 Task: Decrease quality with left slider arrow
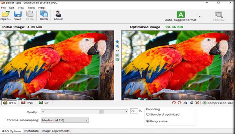click(43, 112)
